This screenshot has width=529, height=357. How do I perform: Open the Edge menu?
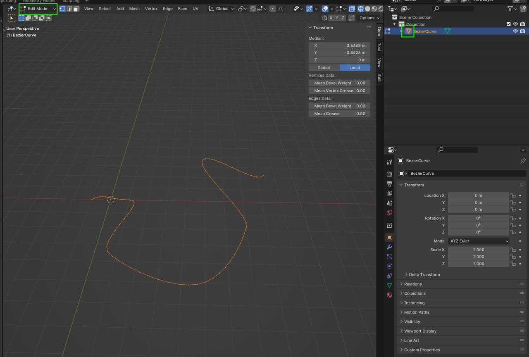168,9
